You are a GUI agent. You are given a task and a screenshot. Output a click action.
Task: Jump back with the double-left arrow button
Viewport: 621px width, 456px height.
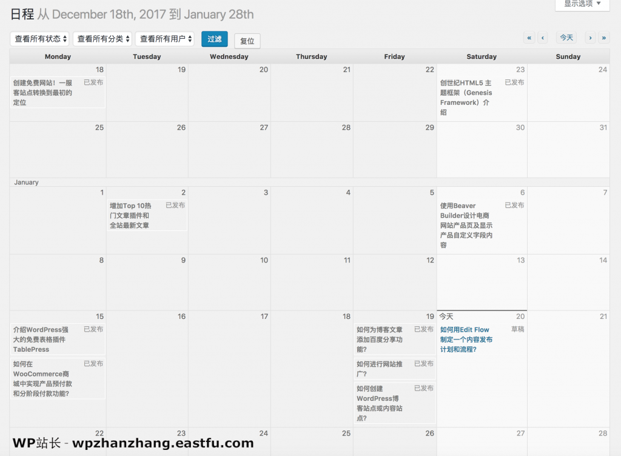click(529, 38)
